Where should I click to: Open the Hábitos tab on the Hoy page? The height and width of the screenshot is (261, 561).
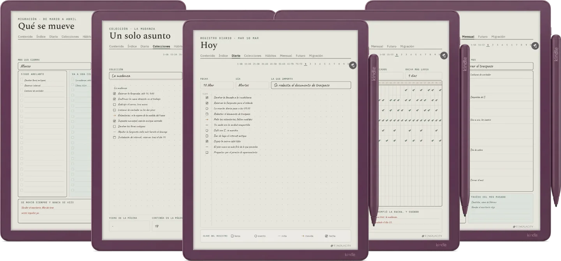270,56
